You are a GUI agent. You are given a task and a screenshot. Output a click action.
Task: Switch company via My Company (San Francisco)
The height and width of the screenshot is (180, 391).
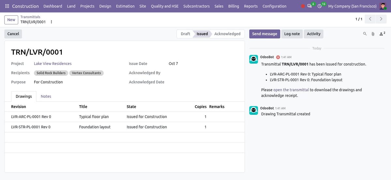[352, 6]
